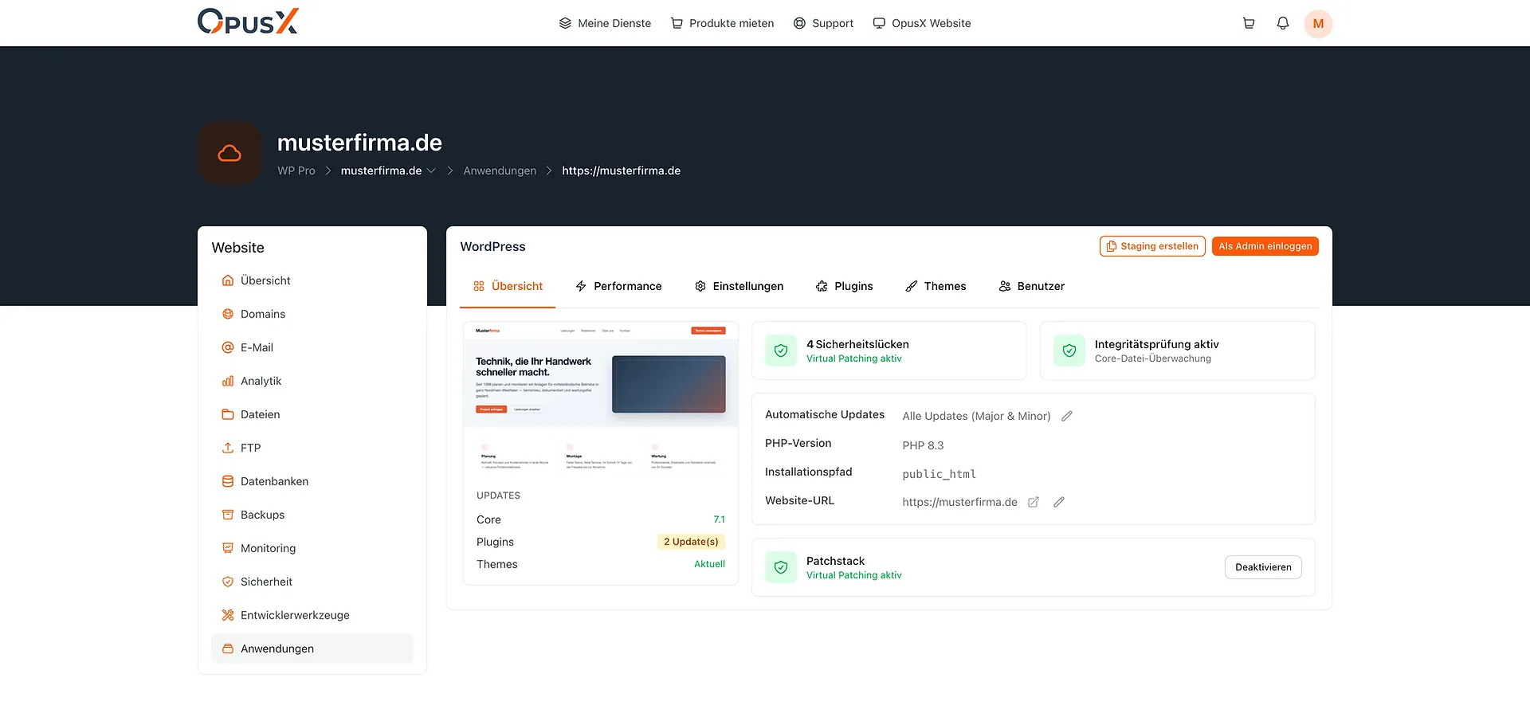Open the 4 Sicherheitslücken card
The image size is (1530, 721).
point(889,351)
